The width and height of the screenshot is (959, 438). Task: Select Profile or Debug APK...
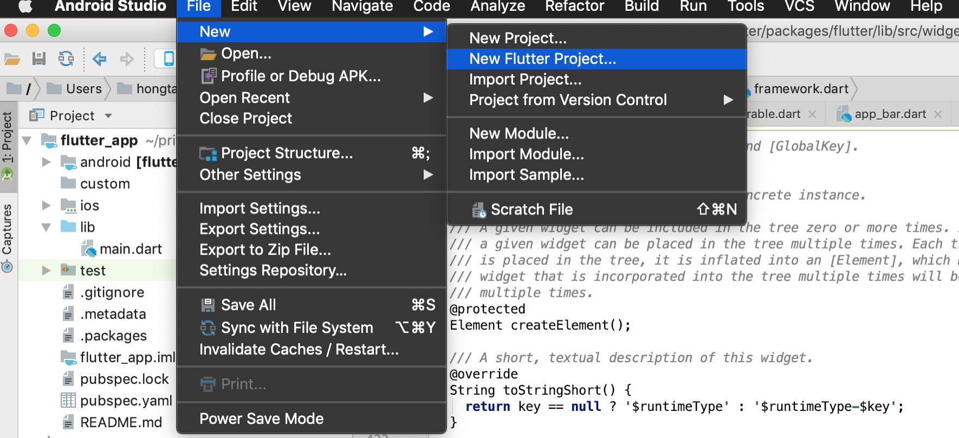[x=312, y=76]
